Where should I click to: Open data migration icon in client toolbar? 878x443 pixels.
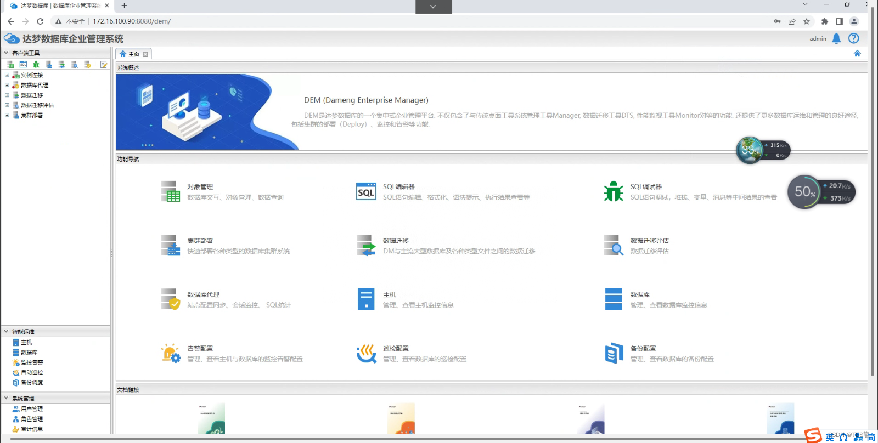pos(61,64)
